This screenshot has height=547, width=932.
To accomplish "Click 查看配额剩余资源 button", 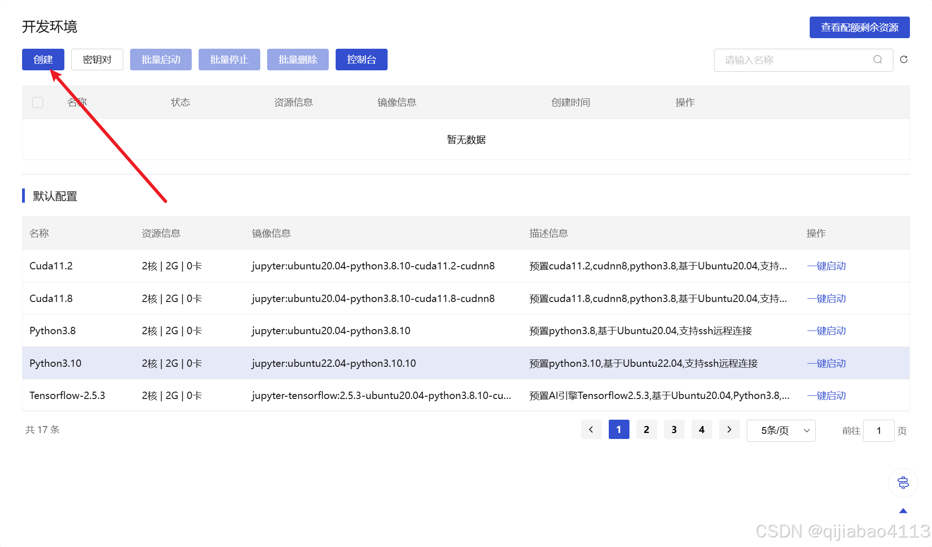I will coord(859,28).
